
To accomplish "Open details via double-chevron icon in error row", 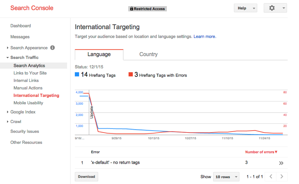I will [x=281, y=163].
